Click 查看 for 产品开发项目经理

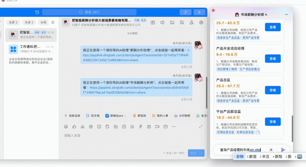point(273,59)
